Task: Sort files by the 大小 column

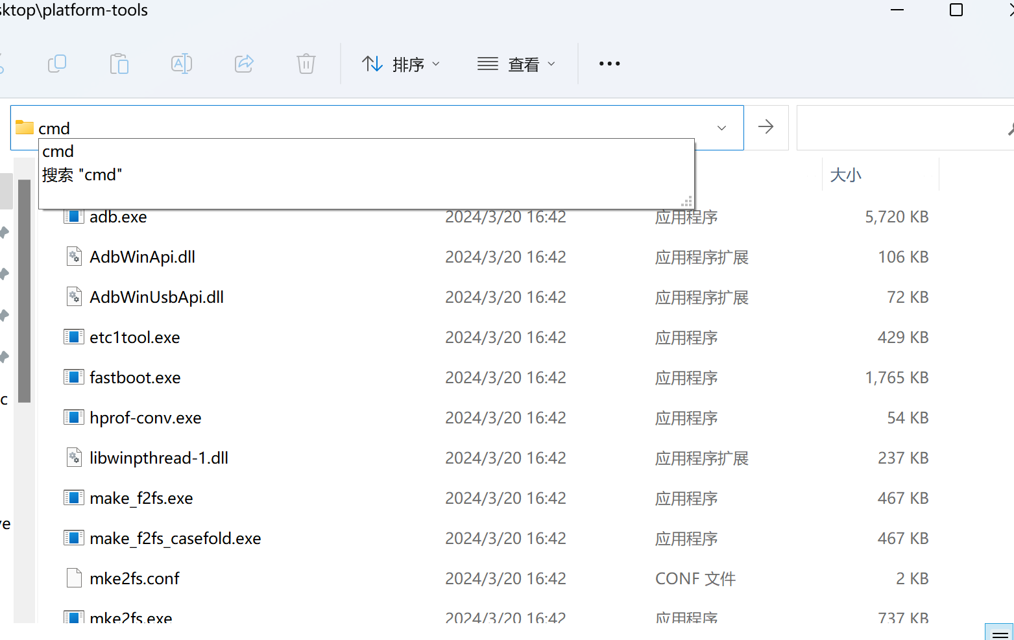Action: (846, 174)
